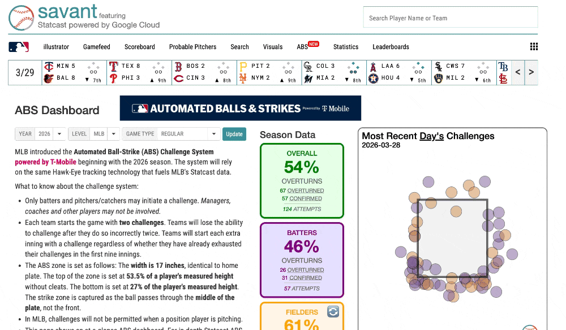Screen dimensions: 566x330
Task: Click overall 67 OVERTURNED stat
Action: coord(302,190)
